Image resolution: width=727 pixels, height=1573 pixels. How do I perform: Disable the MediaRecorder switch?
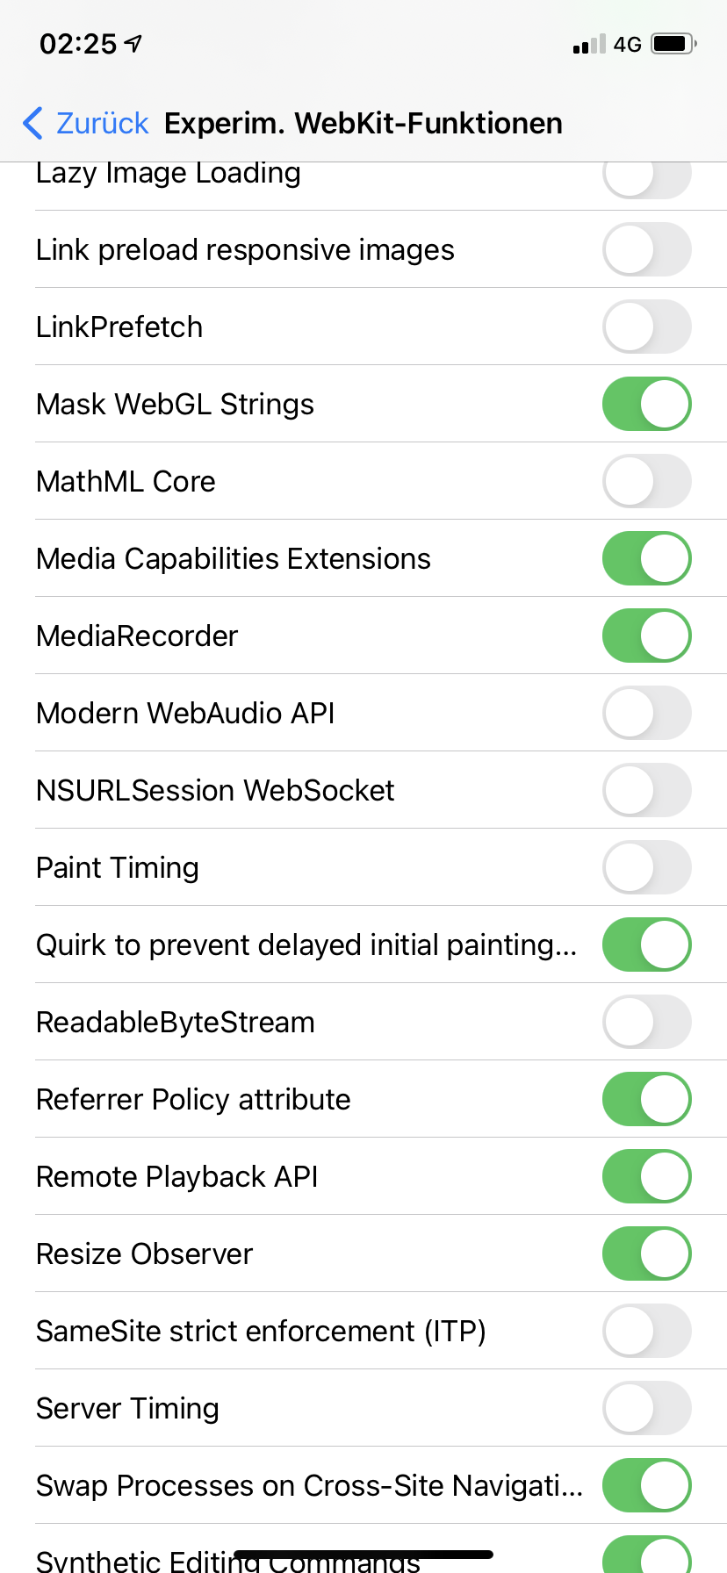pos(646,636)
